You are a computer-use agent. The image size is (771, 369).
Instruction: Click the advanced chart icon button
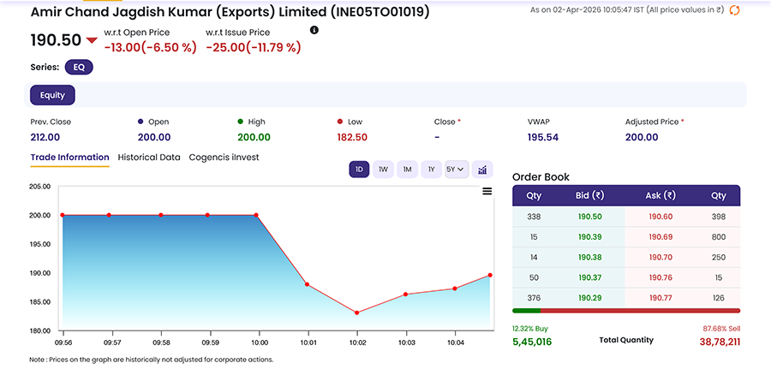coord(482,170)
